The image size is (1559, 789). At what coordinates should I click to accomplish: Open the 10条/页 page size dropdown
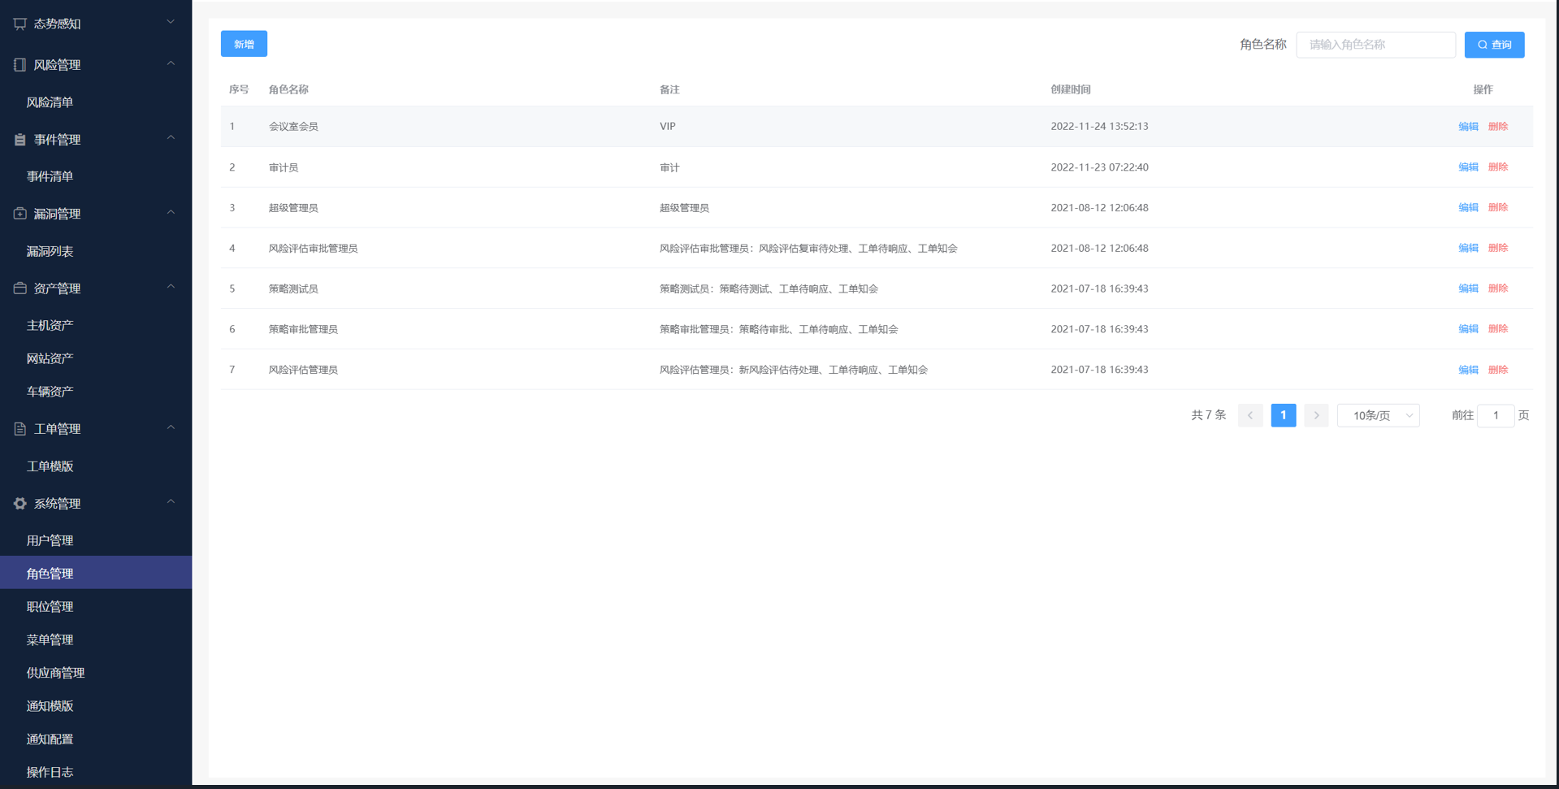click(x=1378, y=415)
